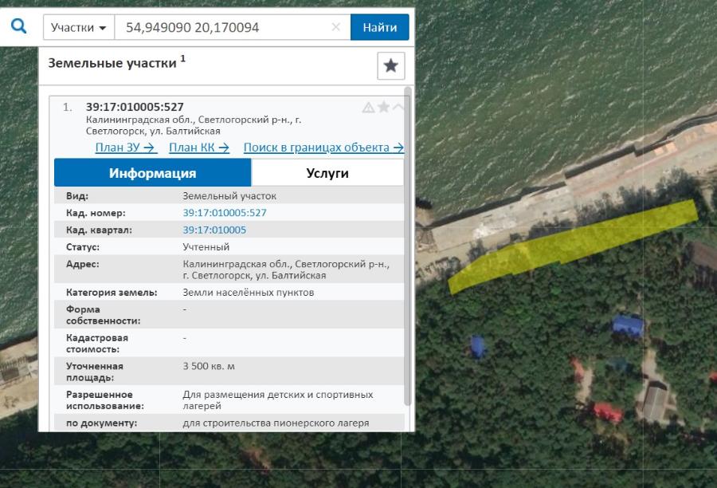The width and height of the screenshot is (717, 488).
Task: Click the star icon beside Земельные участки heading
Action: 390,66
